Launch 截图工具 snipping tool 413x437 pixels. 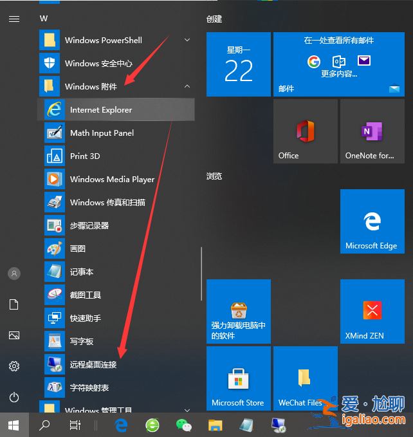(x=116, y=295)
